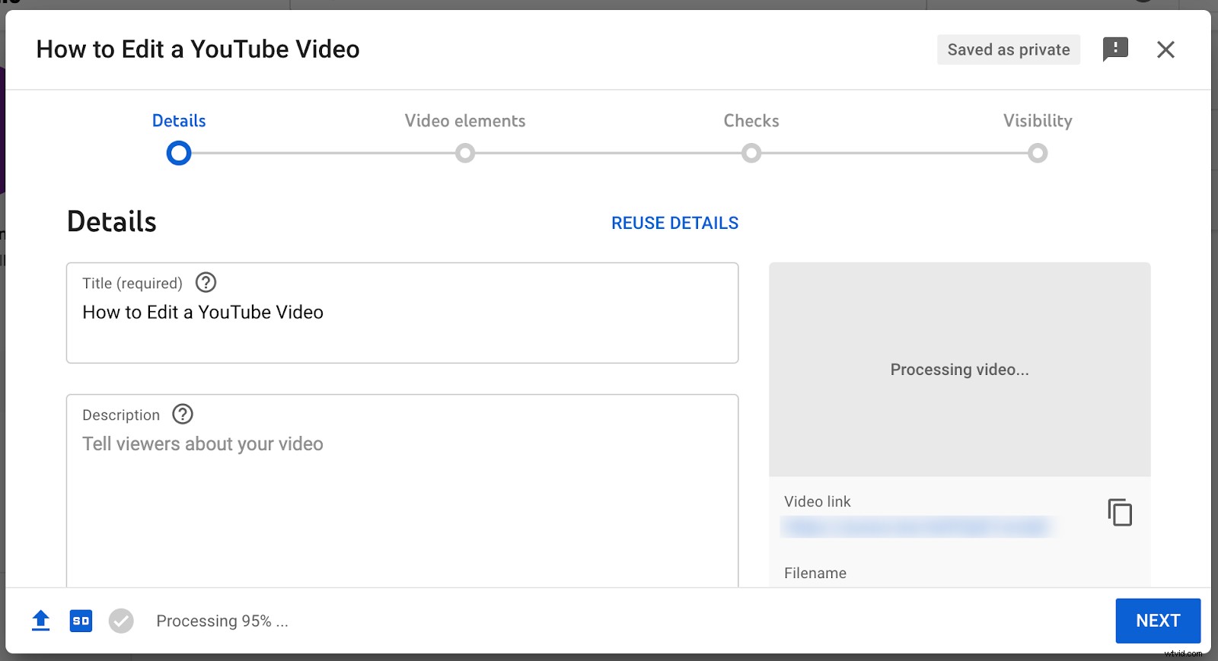
Task: Switch to the Video elements step
Action: pyautogui.click(x=465, y=121)
